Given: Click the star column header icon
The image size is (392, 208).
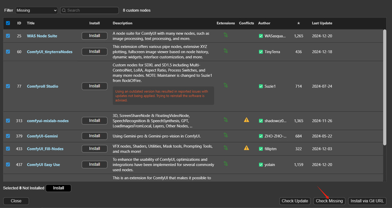Looking at the screenshot, I should 299,23.
